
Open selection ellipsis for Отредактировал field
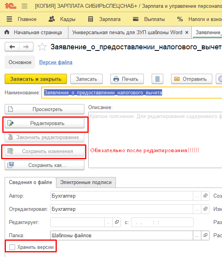click(x=197, y=209)
